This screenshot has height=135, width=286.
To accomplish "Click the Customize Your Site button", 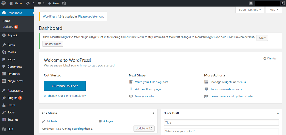I will [x=65, y=86].
